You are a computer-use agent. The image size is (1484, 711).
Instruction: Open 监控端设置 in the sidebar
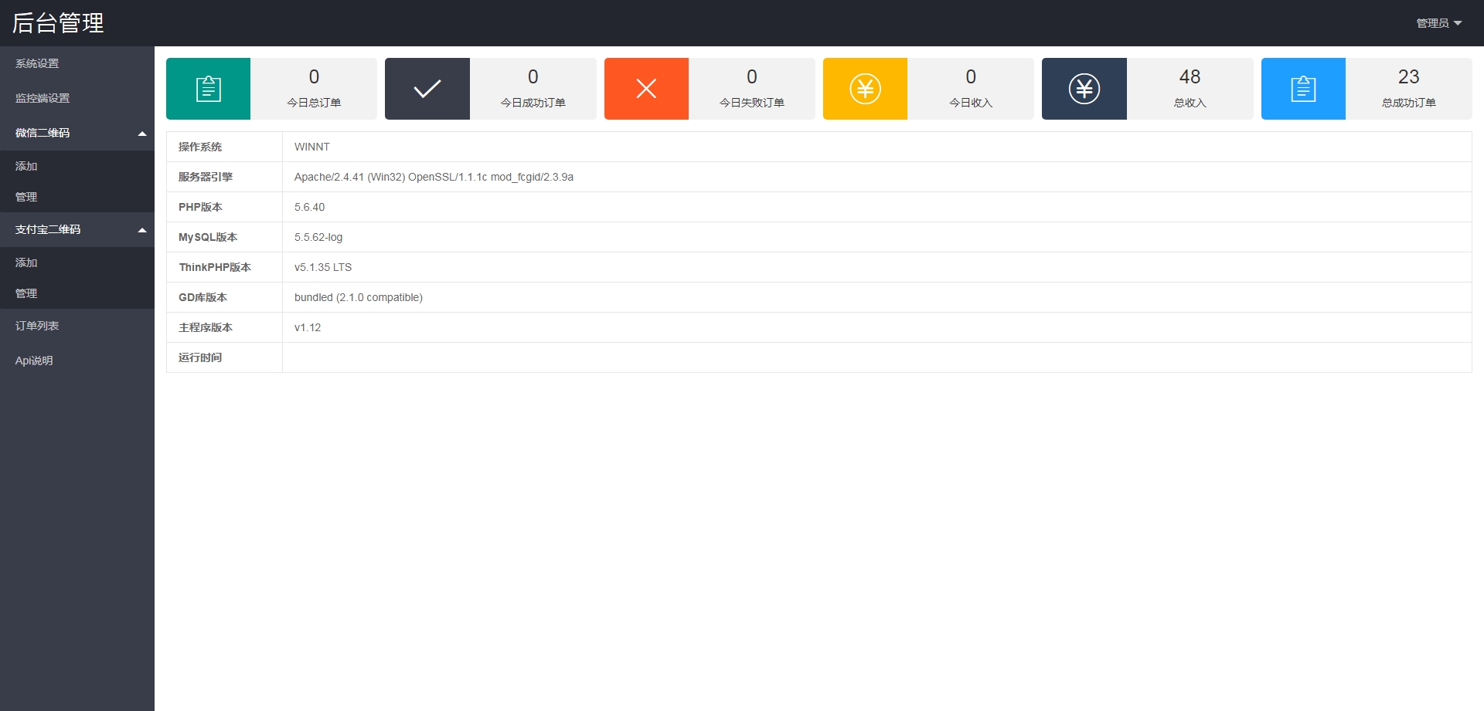[x=77, y=98]
